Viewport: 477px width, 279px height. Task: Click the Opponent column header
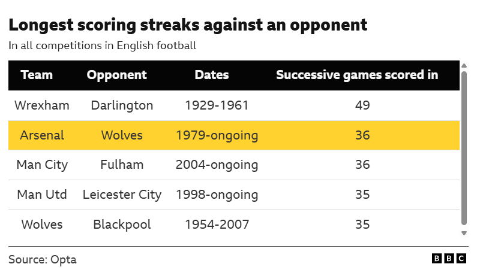click(x=116, y=75)
